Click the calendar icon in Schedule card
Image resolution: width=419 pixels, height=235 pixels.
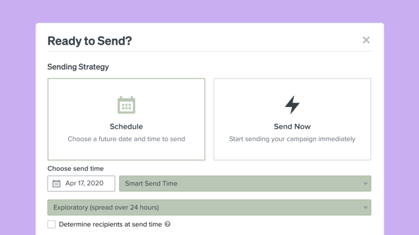[x=127, y=105]
